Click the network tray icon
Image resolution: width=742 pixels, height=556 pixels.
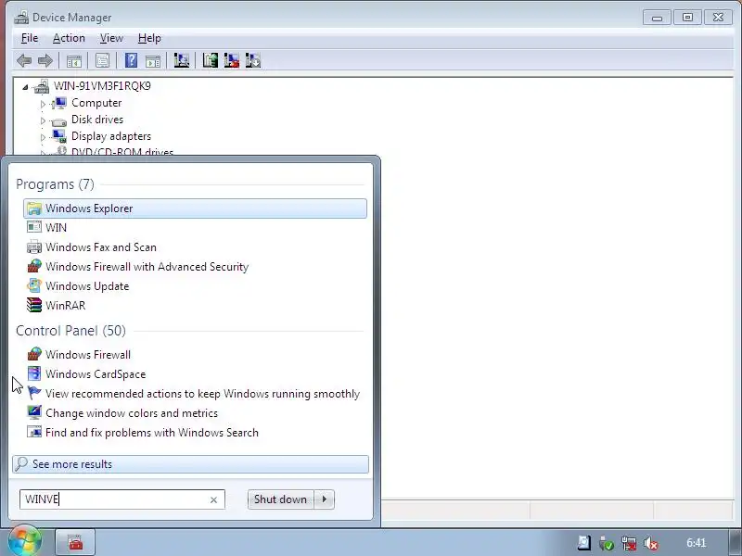point(629,543)
